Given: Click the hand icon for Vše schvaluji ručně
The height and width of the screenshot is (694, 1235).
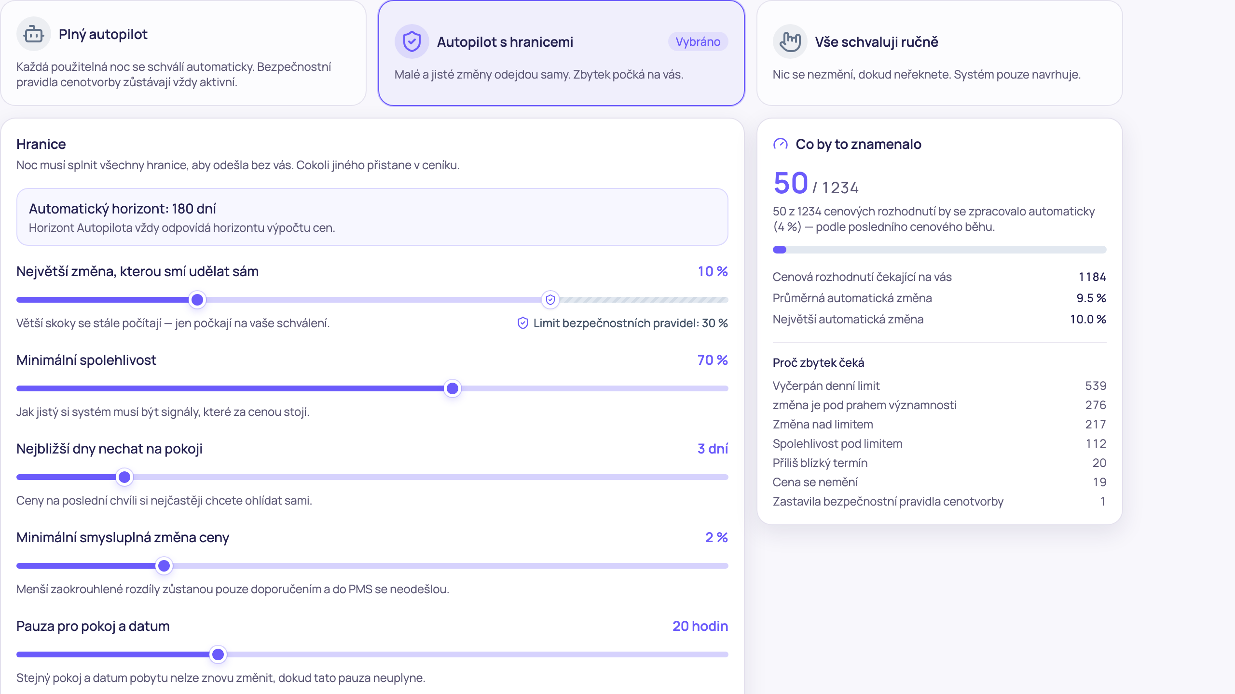Looking at the screenshot, I should (790, 42).
